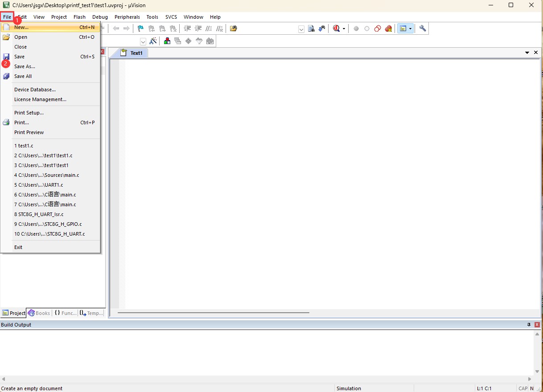
Task: Open Target Options magic wand icon
Action: tap(153, 41)
